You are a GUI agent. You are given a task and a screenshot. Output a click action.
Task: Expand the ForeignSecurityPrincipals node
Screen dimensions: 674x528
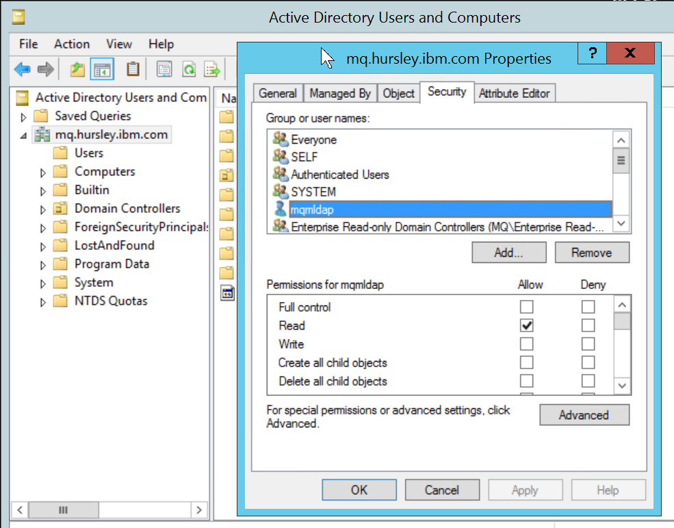click(x=42, y=229)
